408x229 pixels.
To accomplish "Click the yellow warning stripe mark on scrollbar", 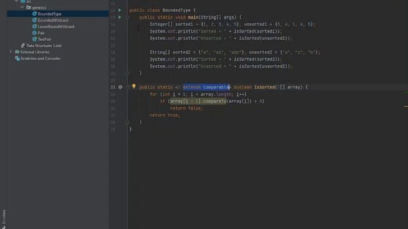I will pyautogui.click(x=405, y=106).
